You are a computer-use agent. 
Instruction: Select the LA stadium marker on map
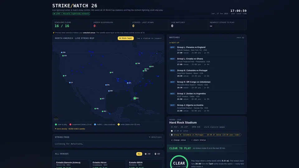70,82
